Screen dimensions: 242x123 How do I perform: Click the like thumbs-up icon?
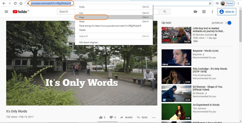point(101,117)
